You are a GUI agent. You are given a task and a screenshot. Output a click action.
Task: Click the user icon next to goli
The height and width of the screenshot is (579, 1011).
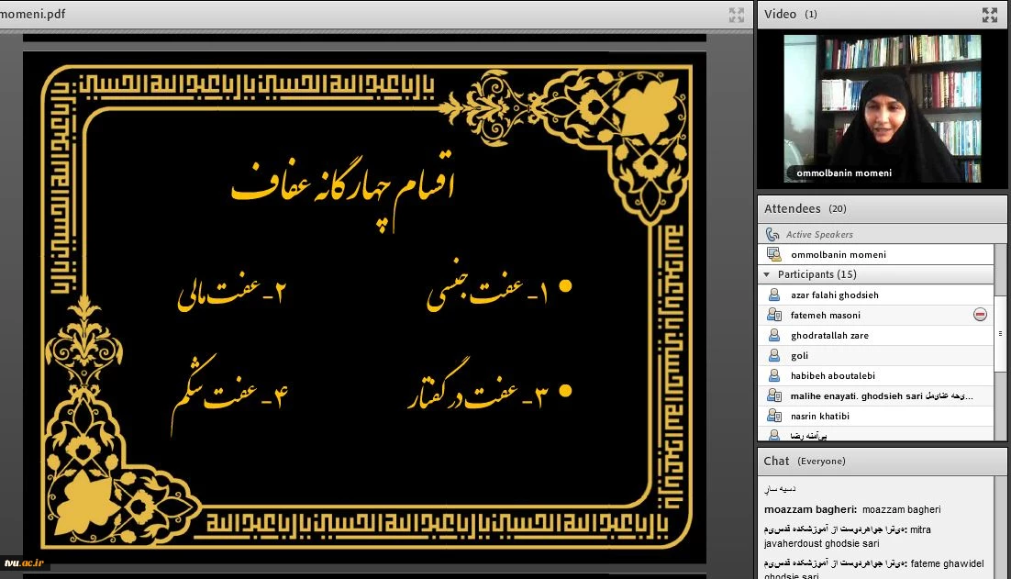click(774, 355)
